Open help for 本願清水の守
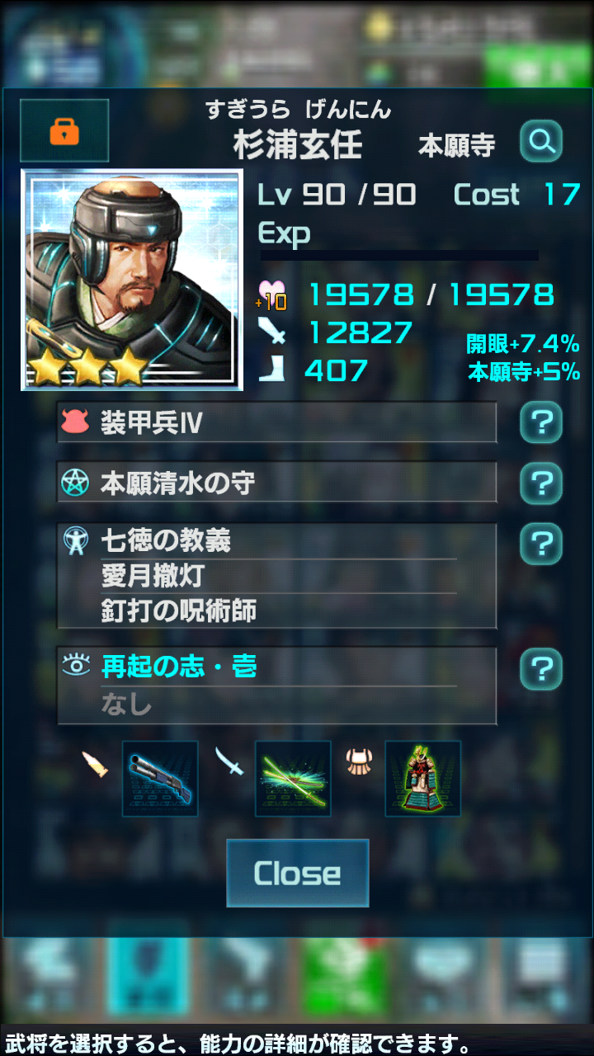The height and width of the screenshot is (1056, 594). click(x=541, y=483)
